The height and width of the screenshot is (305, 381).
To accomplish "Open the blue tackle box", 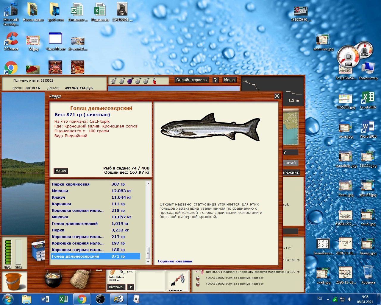I will click(x=38, y=250).
